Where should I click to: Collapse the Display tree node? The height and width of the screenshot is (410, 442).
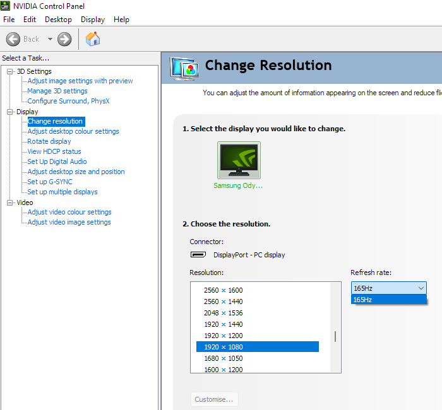(x=9, y=112)
